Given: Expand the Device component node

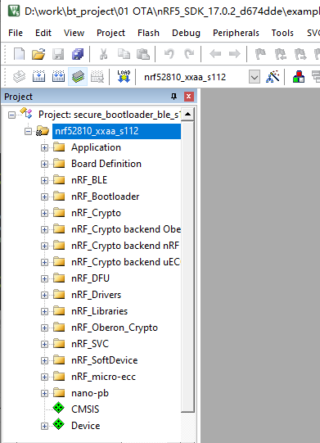Looking at the screenshot, I should [x=44, y=426].
